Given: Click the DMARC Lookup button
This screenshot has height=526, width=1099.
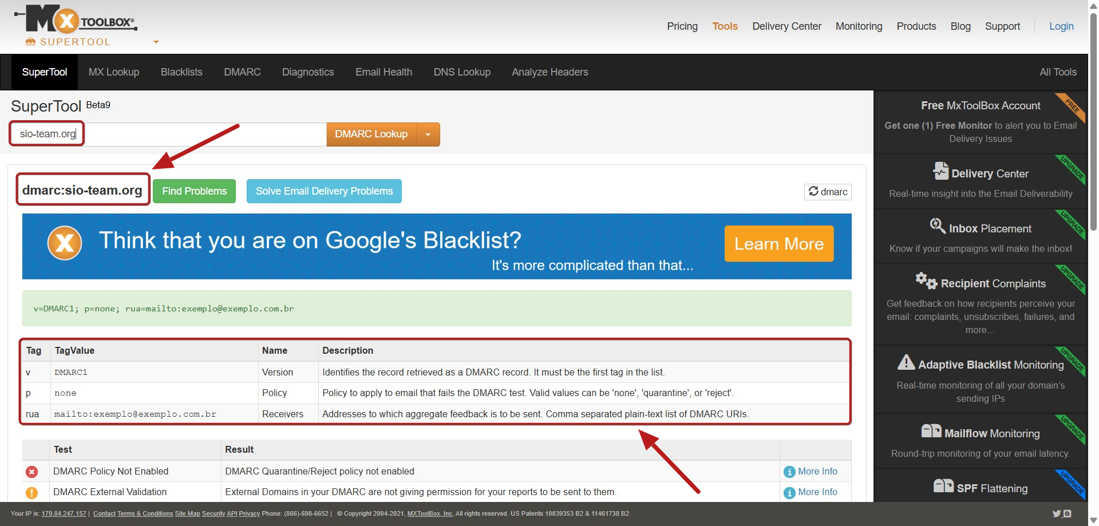Looking at the screenshot, I should click(x=371, y=134).
